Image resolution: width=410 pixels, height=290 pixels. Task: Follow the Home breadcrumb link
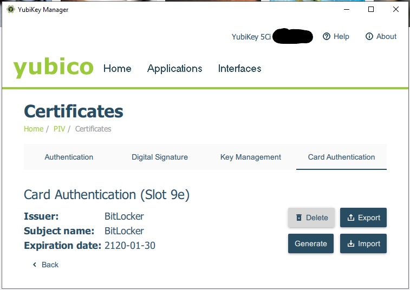34,129
